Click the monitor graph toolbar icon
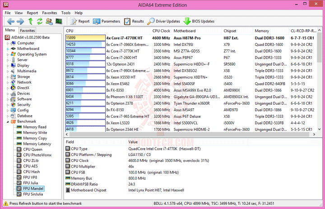The height and width of the screenshot is (209, 325). (x=59, y=21)
